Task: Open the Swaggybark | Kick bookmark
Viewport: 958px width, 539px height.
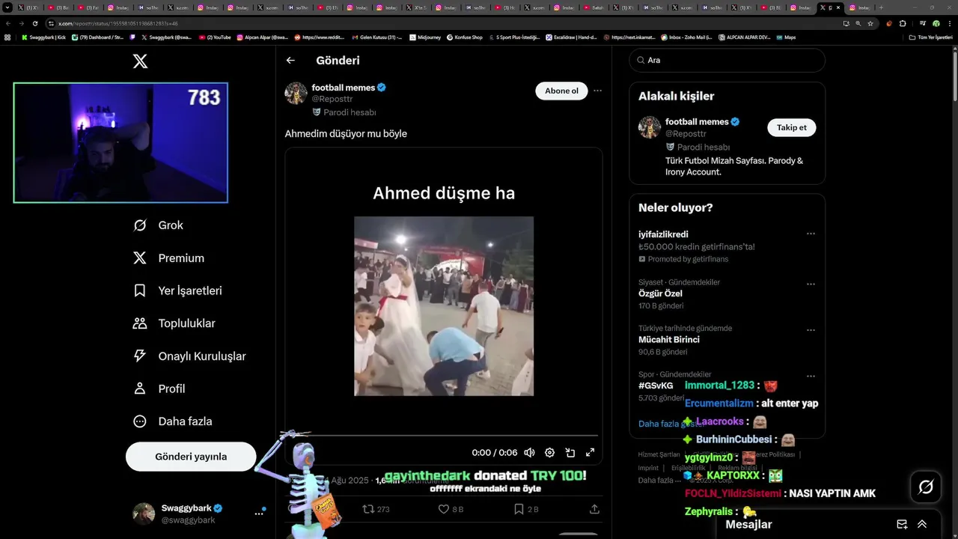Action: [43, 37]
